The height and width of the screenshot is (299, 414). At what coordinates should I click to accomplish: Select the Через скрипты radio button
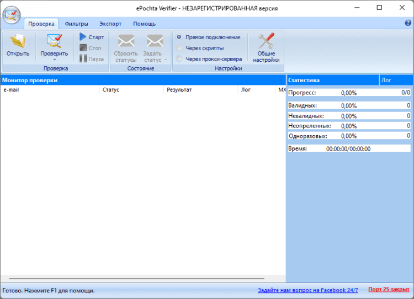pyautogui.click(x=179, y=48)
